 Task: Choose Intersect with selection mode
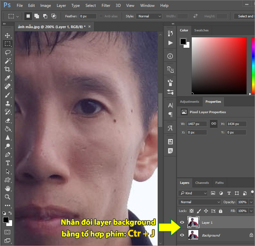point(54,16)
